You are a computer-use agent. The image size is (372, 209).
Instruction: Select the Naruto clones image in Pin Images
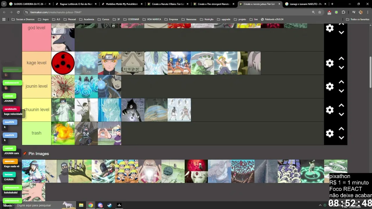point(126,171)
